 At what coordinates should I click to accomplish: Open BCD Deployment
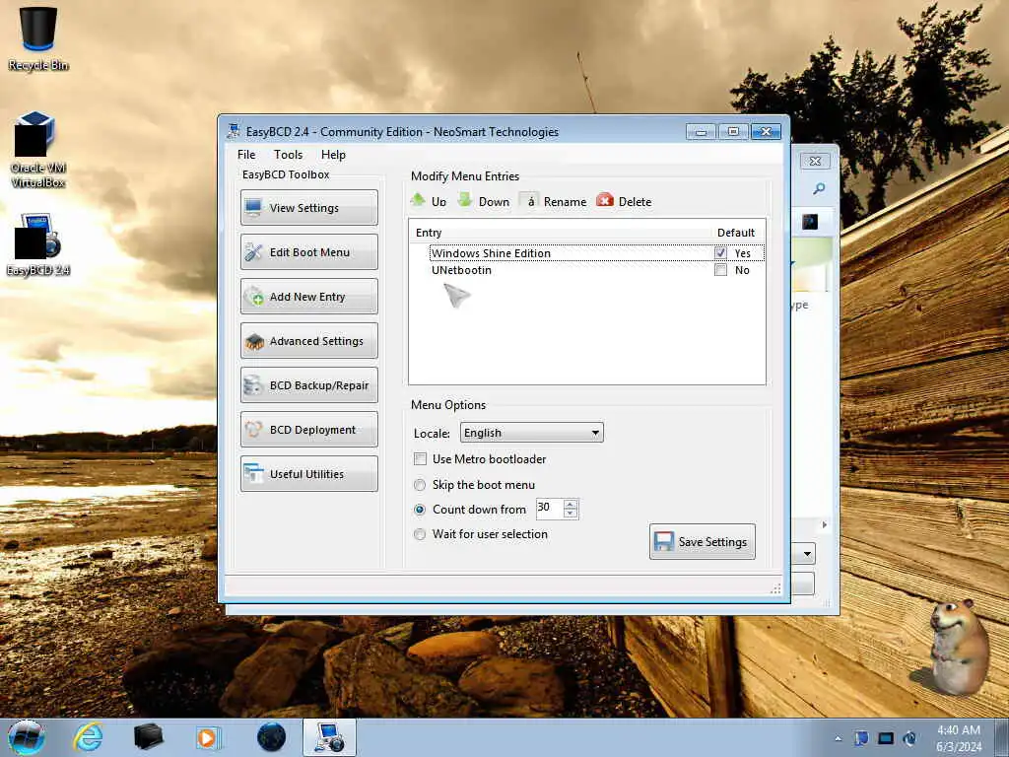click(308, 430)
